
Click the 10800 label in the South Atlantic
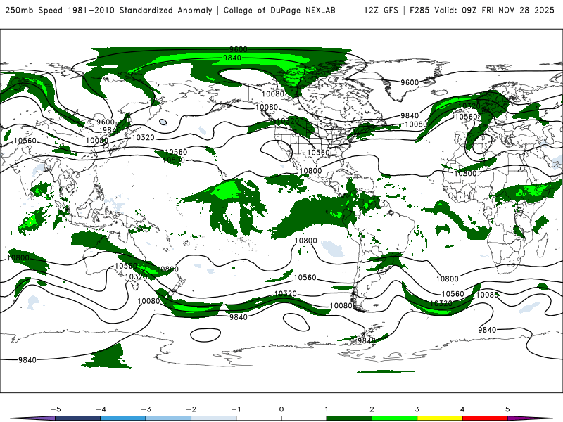[448, 279]
